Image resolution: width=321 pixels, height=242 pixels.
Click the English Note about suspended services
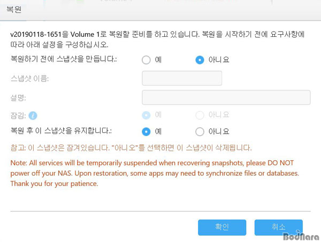point(155,173)
